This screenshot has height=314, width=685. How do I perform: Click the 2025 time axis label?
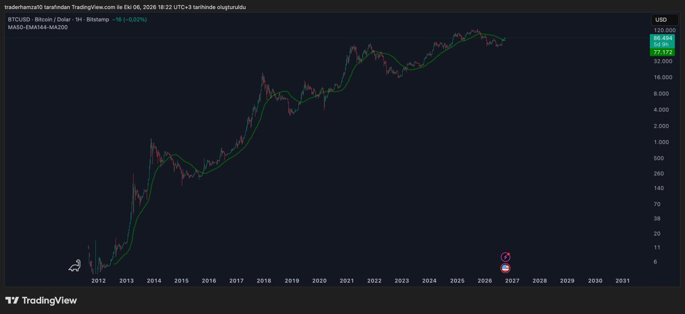point(457,281)
